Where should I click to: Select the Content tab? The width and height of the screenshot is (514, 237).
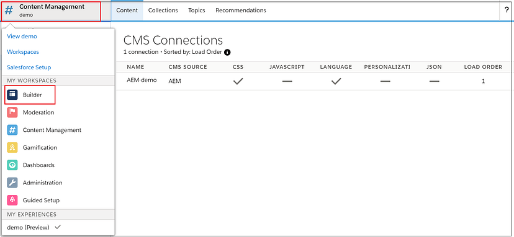coord(127,11)
